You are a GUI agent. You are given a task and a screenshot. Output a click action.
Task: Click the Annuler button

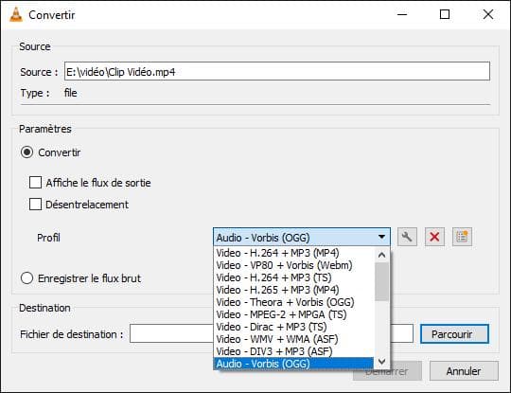[x=464, y=371]
